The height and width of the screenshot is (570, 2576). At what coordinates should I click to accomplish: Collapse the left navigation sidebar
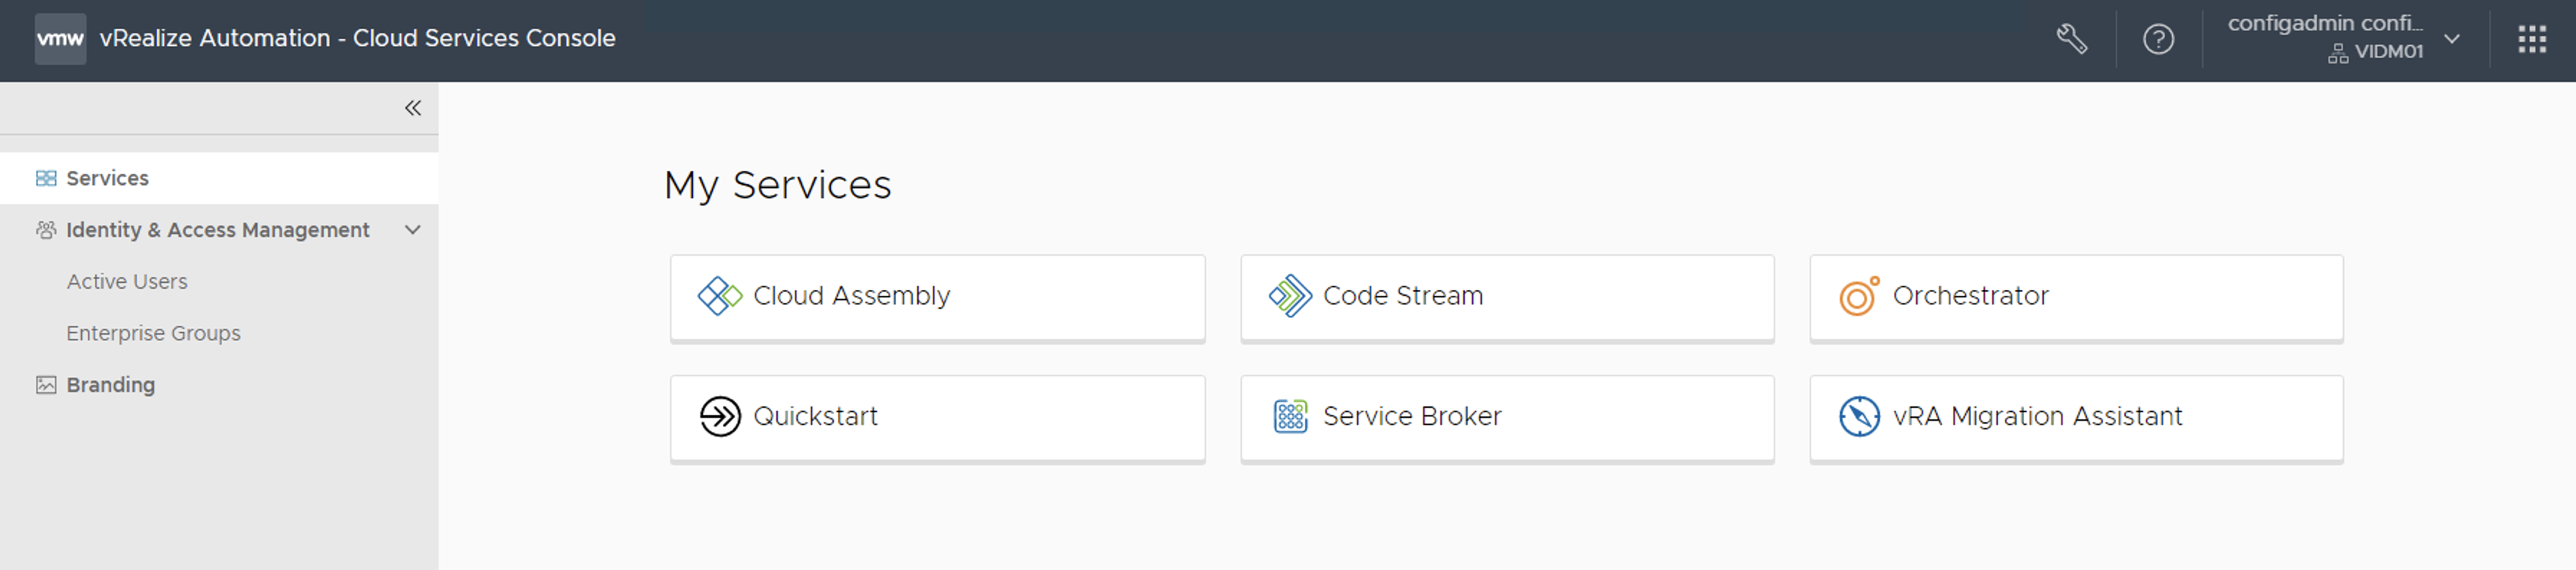pos(412,108)
